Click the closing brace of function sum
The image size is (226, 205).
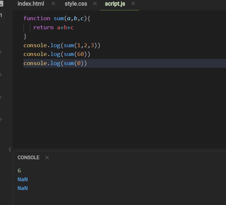(x=25, y=36)
